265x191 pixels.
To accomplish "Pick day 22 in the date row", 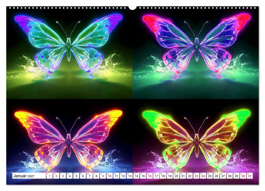I will point(190,176).
